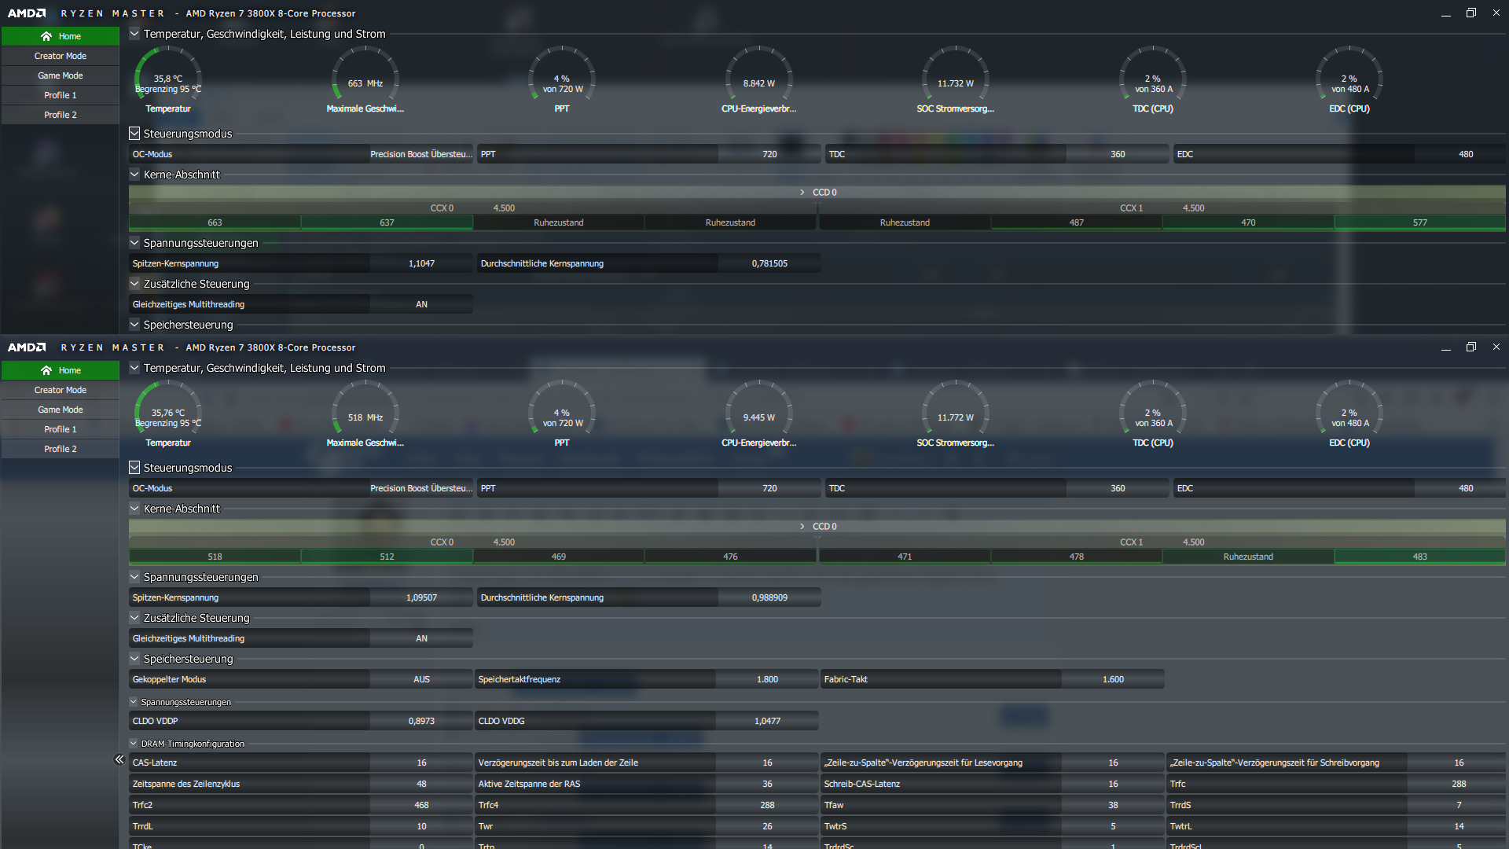Expand Speichersteuerung in the upper window

click(134, 325)
